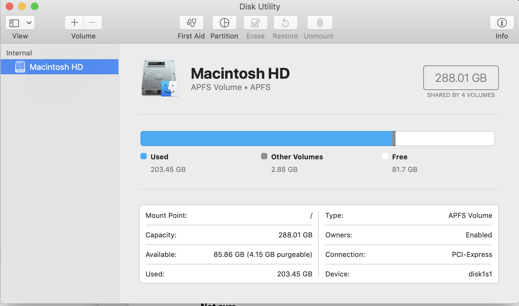Image resolution: width=519 pixels, height=306 pixels.
Task: Click the Volume label in toolbar
Action: (83, 36)
